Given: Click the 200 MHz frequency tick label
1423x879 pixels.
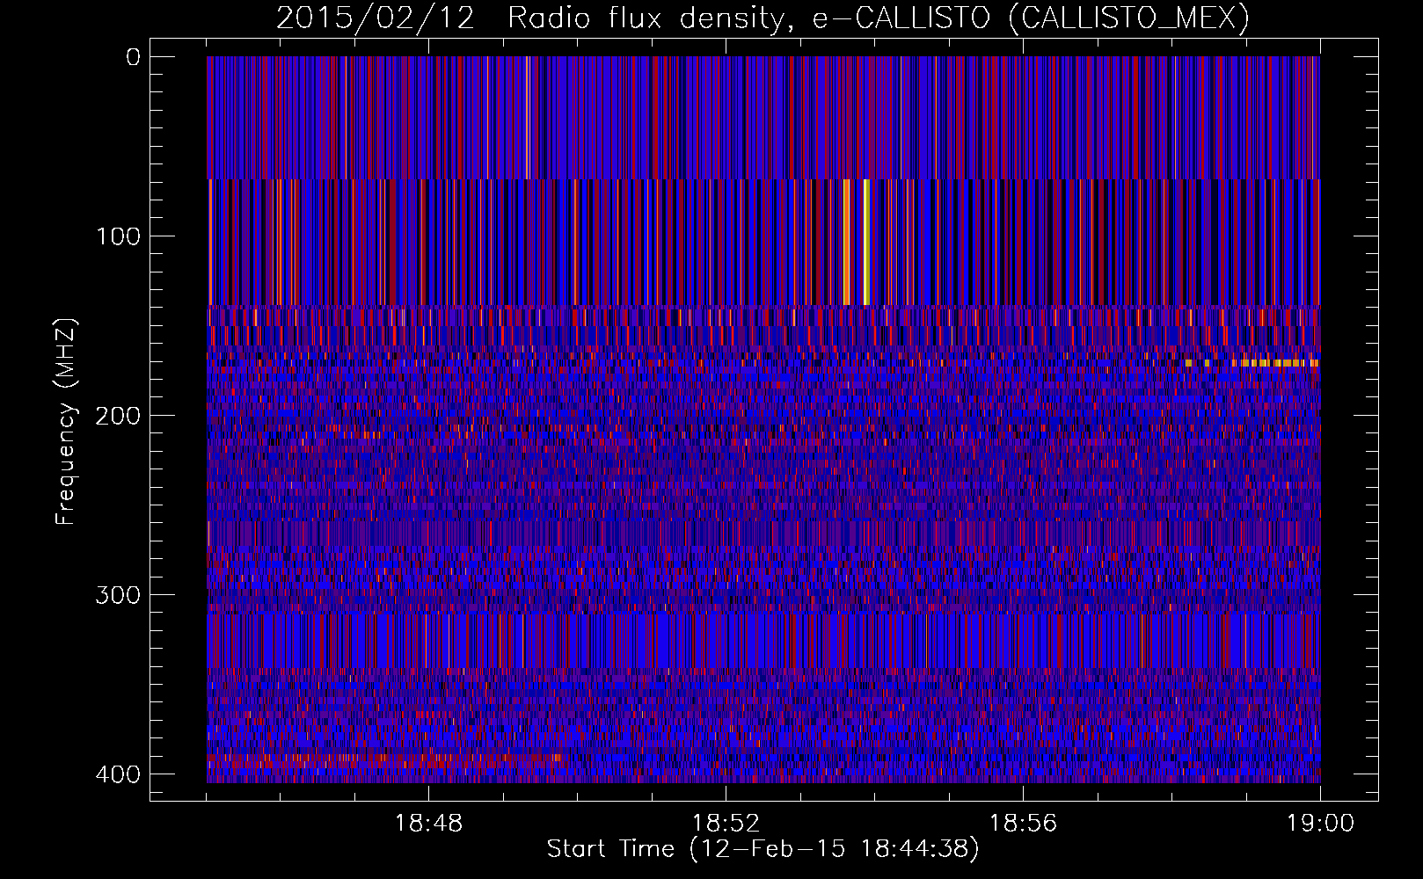Looking at the screenshot, I should pyautogui.click(x=118, y=416).
